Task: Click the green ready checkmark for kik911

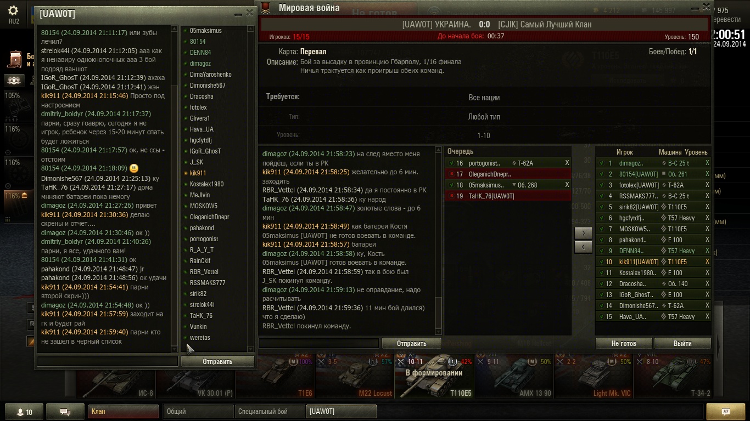Action: click(601, 261)
